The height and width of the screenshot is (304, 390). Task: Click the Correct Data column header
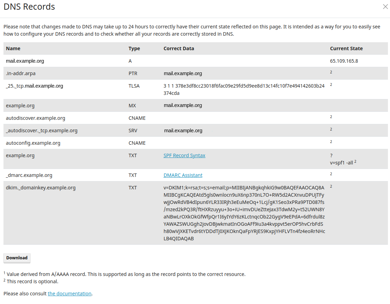(x=179, y=48)
